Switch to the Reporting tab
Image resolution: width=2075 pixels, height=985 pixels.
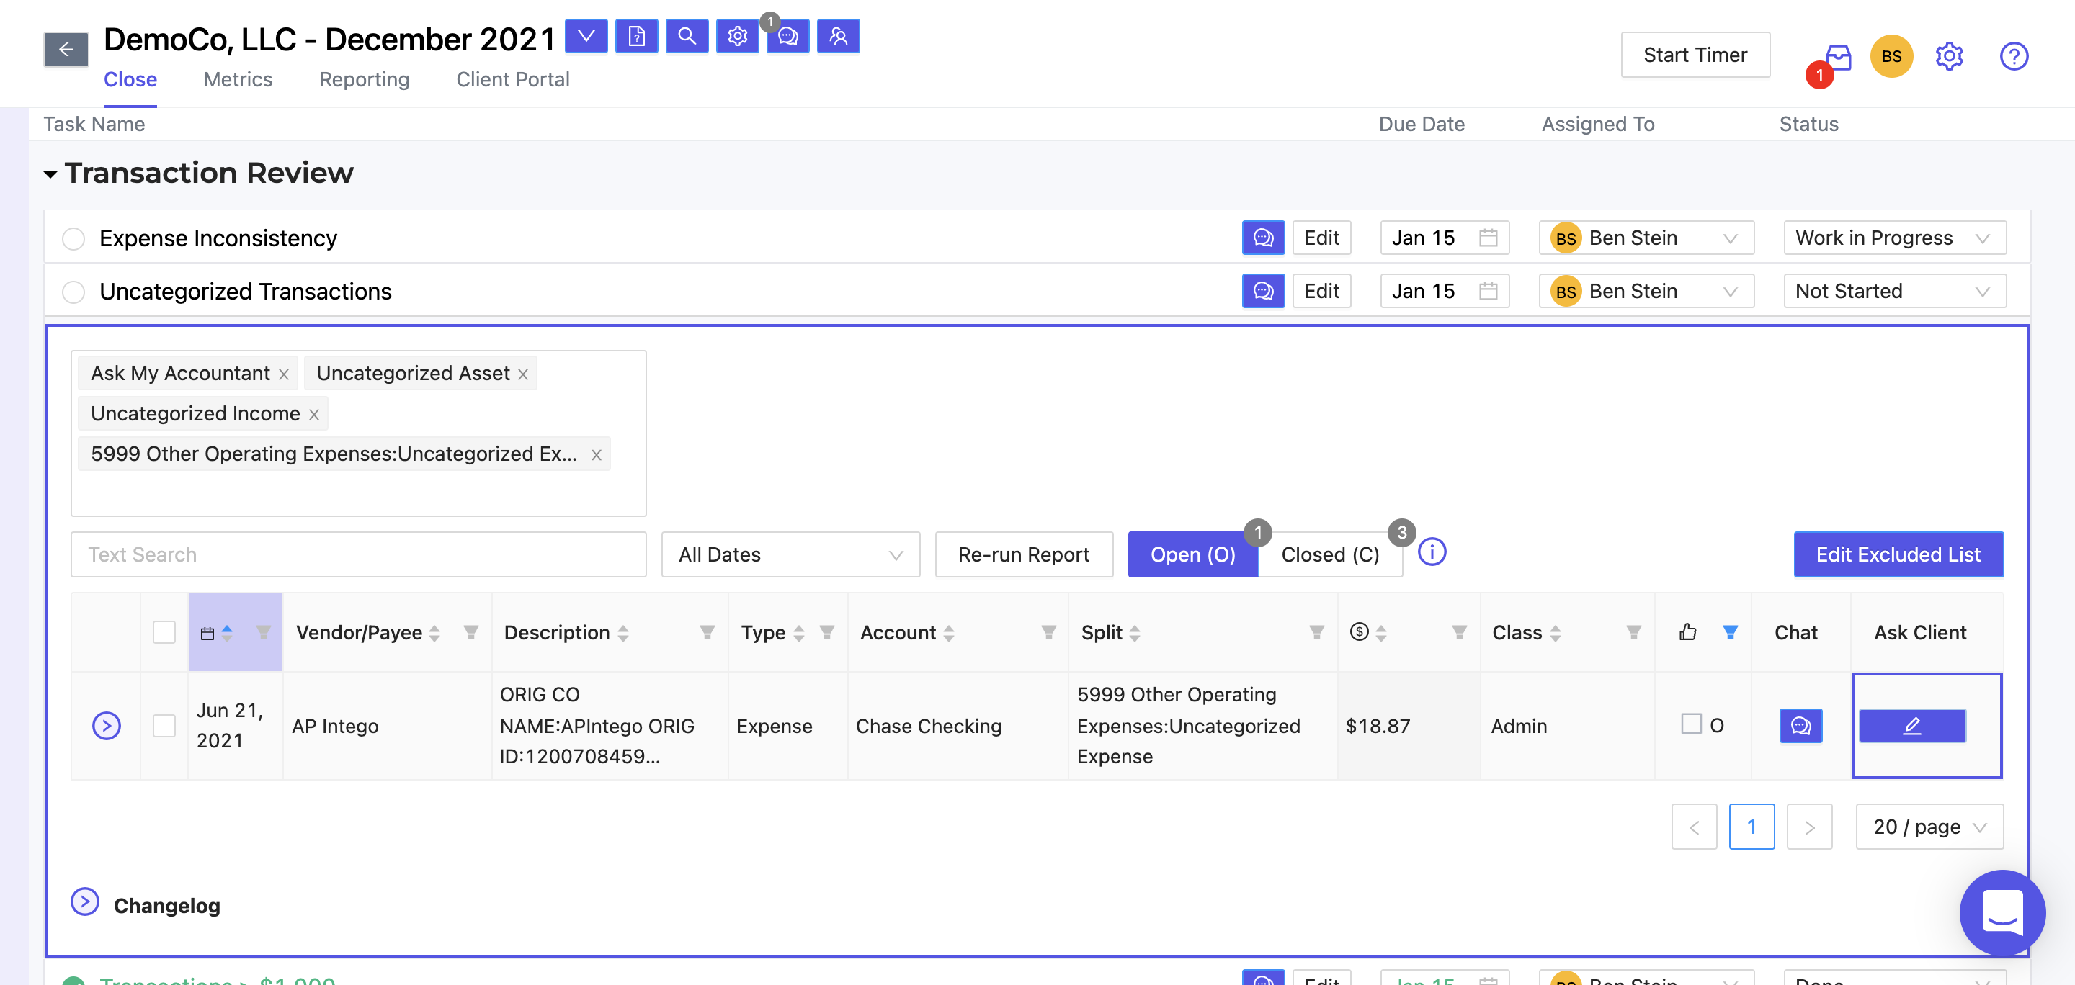tap(364, 77)
